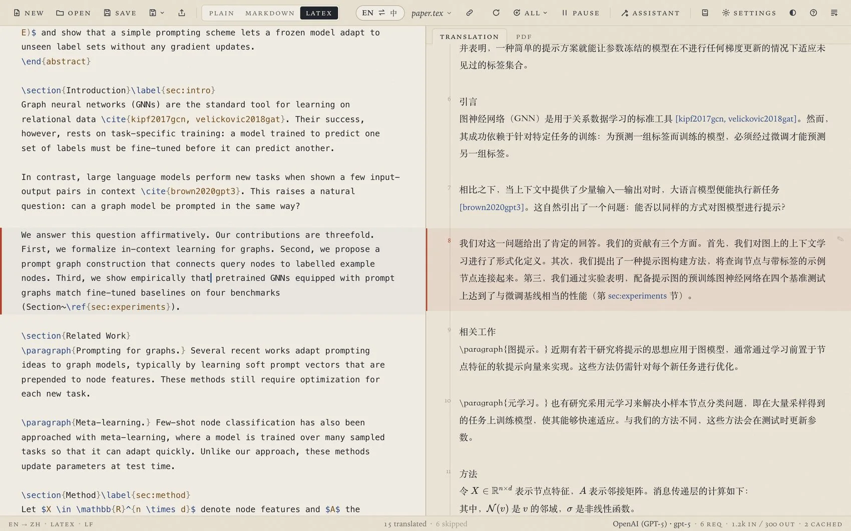Click the brown2020gpt3 citation link

[x=492, y=207]
